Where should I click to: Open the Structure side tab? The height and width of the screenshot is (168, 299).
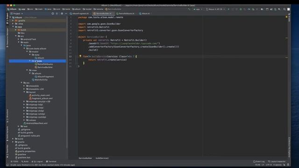coord(7,116)
